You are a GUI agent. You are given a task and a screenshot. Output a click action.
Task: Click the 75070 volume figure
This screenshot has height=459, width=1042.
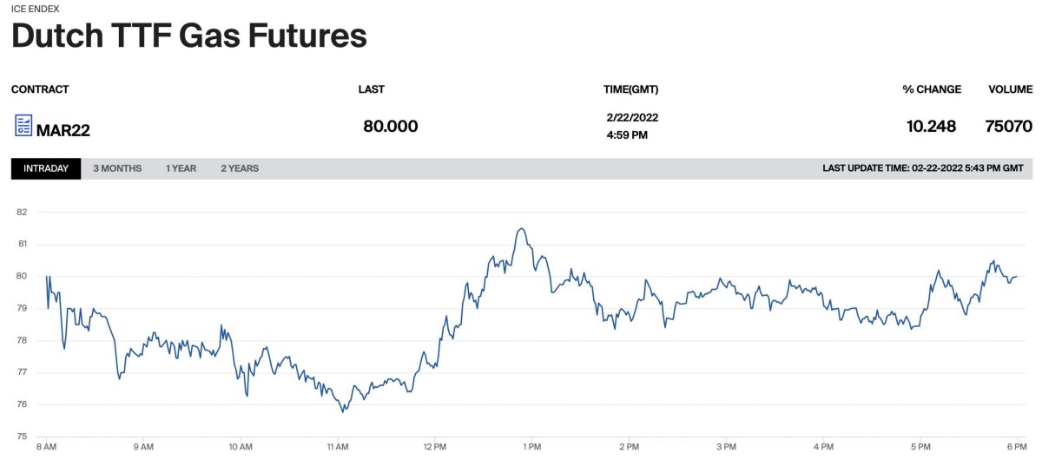1009,127
